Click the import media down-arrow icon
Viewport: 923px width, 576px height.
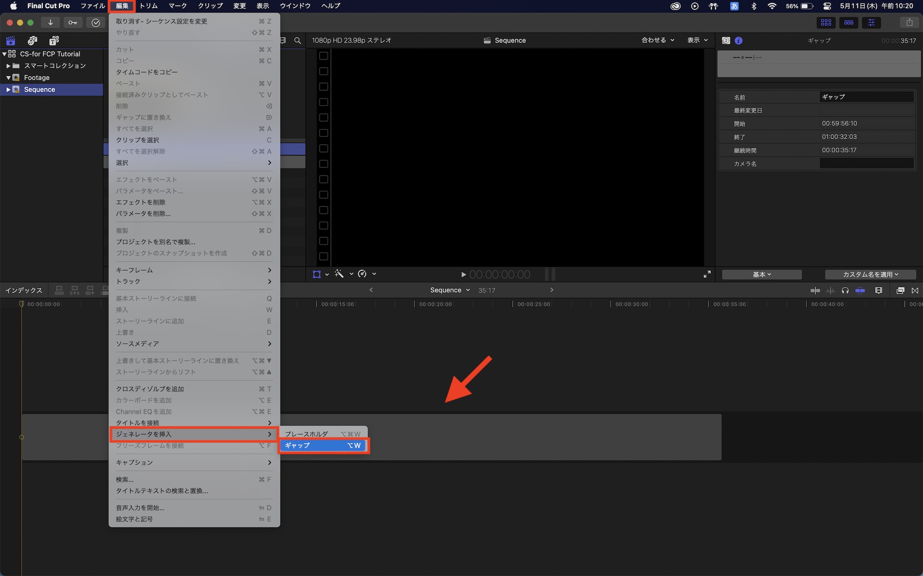point(50,23)
